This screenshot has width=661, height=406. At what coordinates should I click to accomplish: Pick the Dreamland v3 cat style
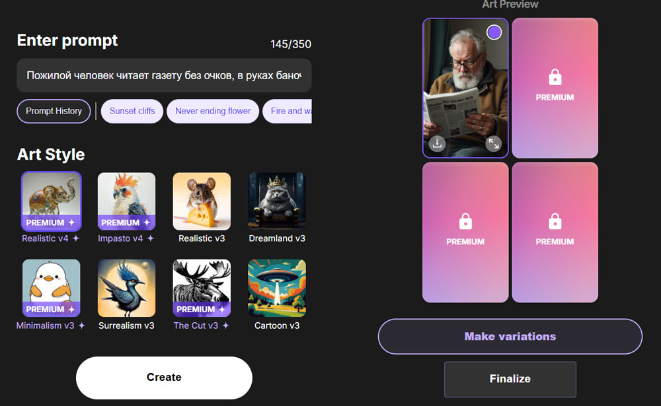coord(277,201)
